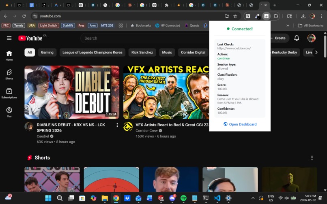Screen dimensions: 327x204
Task: Open the VFX ARTISTS REACT thumbnail
Action: (x=166, y=92)
